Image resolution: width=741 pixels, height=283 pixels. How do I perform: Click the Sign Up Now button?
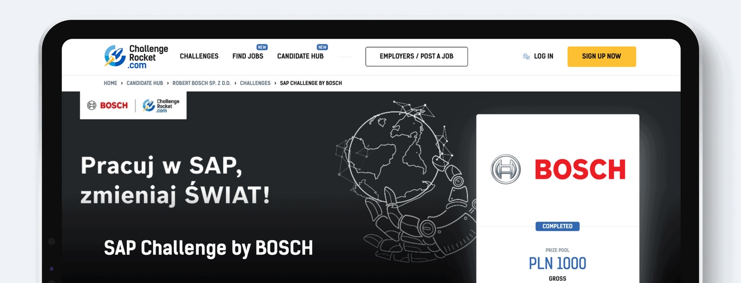pyautogui.click(x=602, y=56)
